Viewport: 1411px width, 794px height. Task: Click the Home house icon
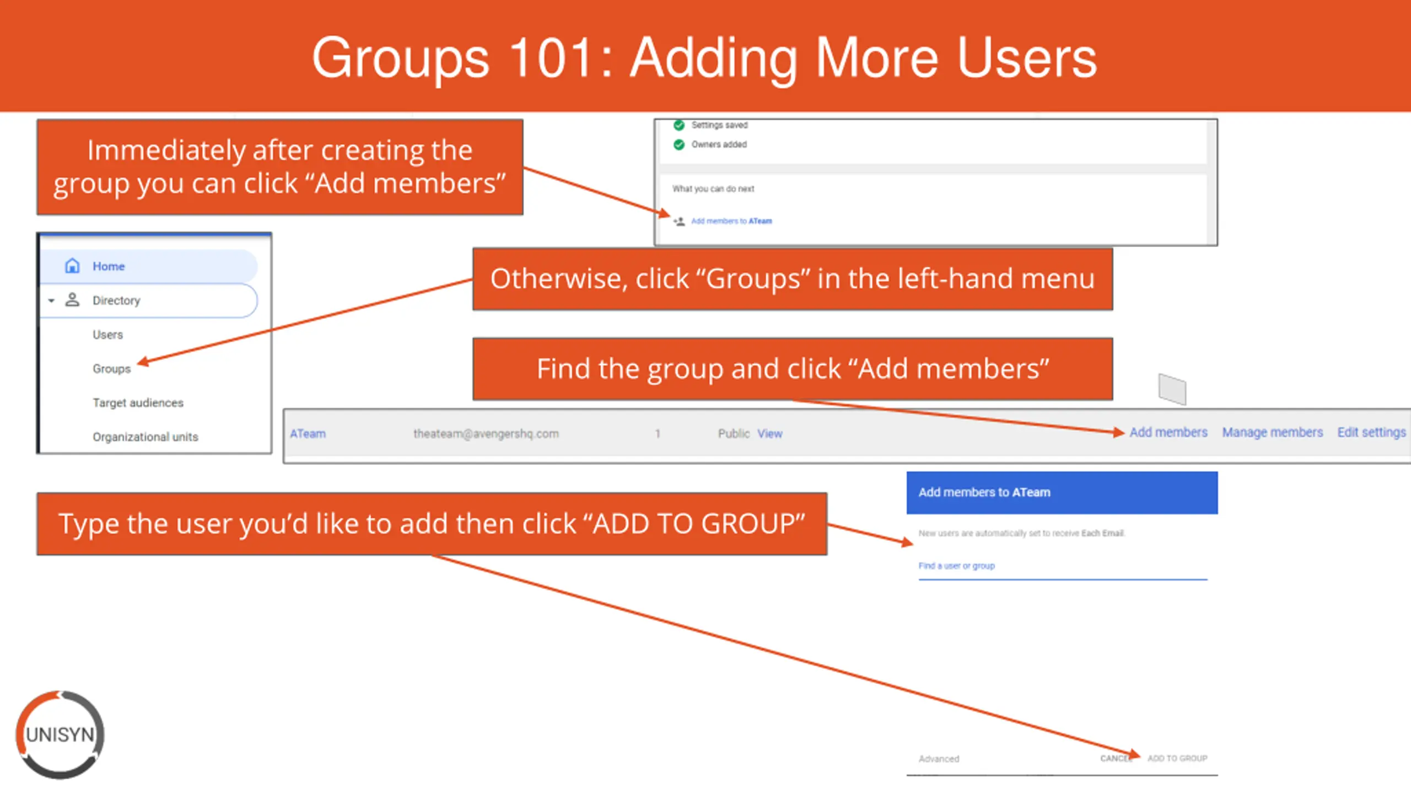[x=72, y=266]
